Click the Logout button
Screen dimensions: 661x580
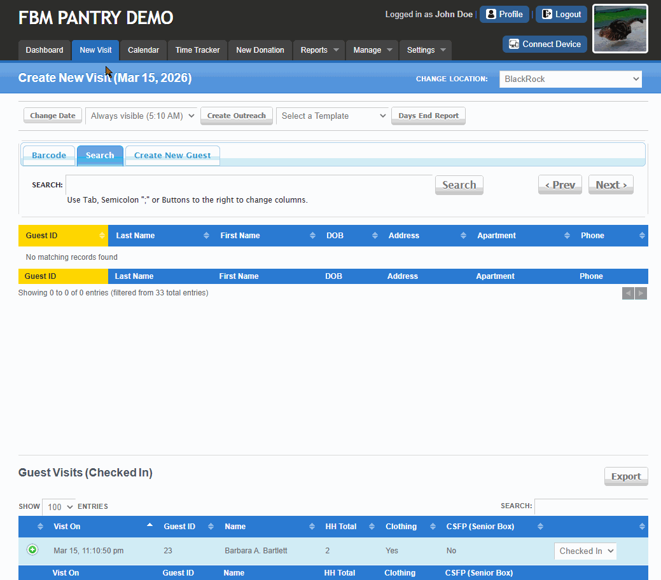pyautogui.click(x=561, y=15)
